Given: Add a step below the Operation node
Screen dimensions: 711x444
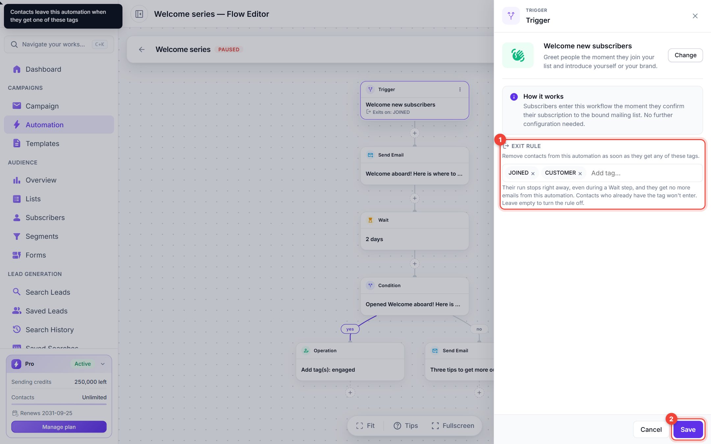Looking at the screenshot, I should pyautogui.click(x=350, y=392).
